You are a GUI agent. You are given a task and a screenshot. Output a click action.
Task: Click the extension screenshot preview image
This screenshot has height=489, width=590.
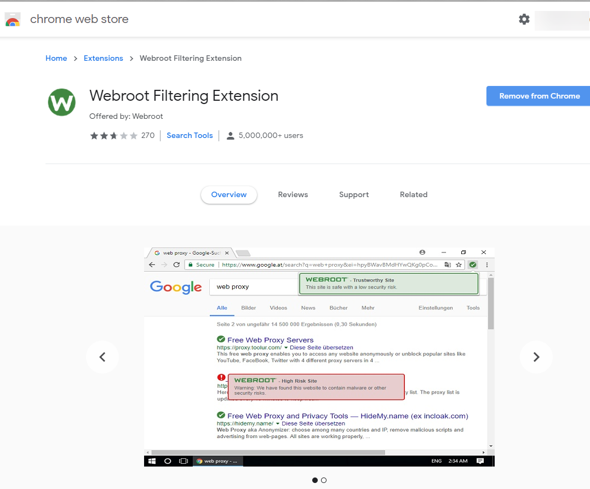(319, 357)
